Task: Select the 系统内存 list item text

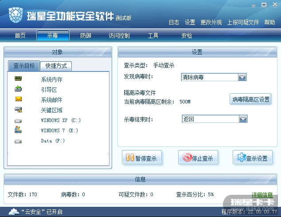Action: tap(51, 79)
